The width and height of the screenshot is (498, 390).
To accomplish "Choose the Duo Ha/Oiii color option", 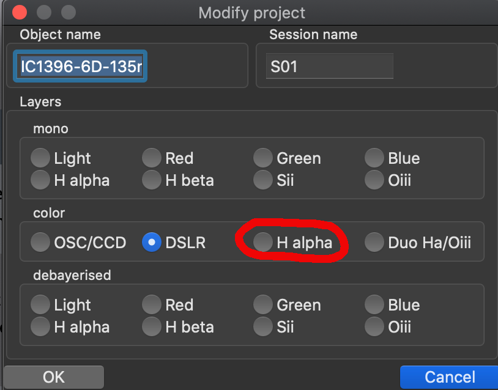I will click(x=374, y=243).
